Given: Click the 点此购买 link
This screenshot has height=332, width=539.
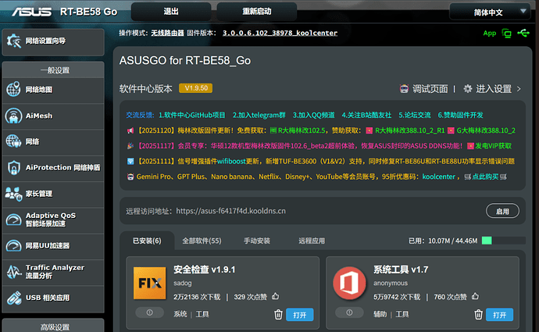Looking at the screenshot, I should click(485, 177).
